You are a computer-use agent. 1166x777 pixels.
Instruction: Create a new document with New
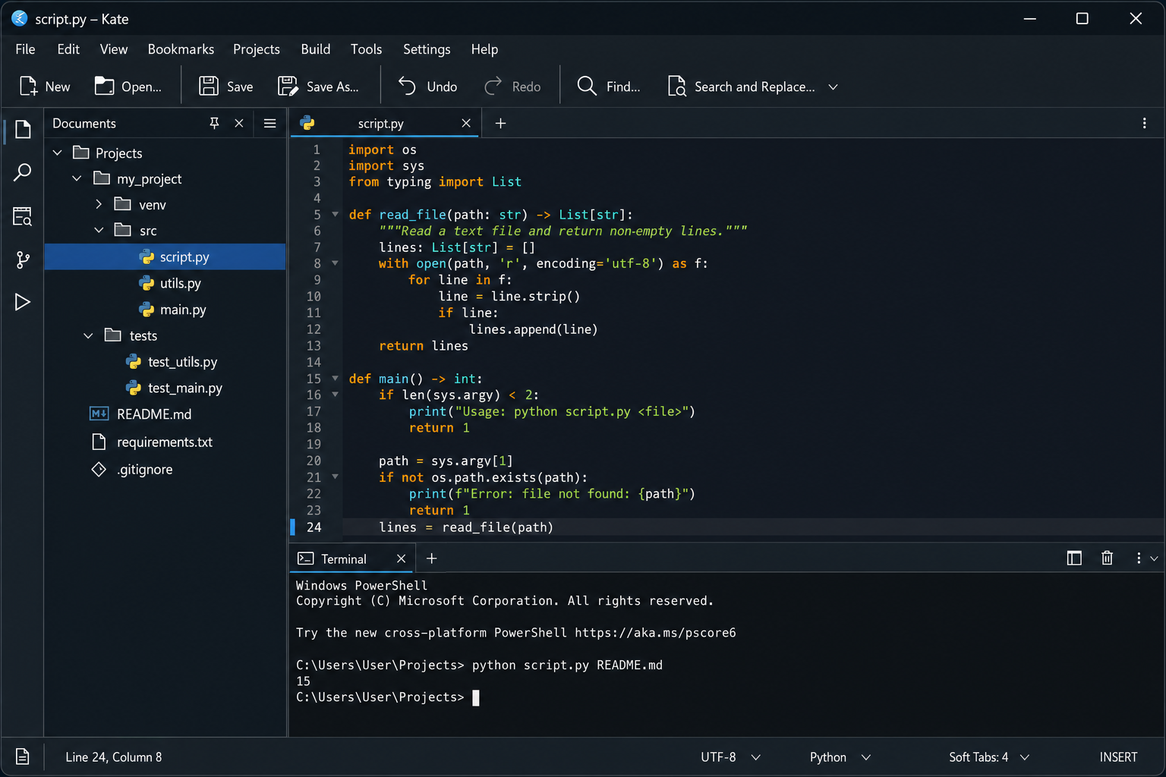[45, 87]
